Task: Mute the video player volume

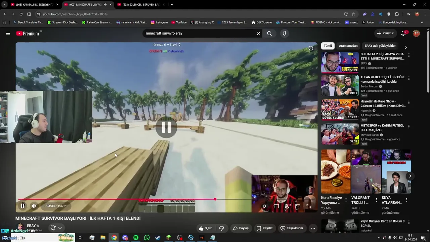Action: (34, 206)
